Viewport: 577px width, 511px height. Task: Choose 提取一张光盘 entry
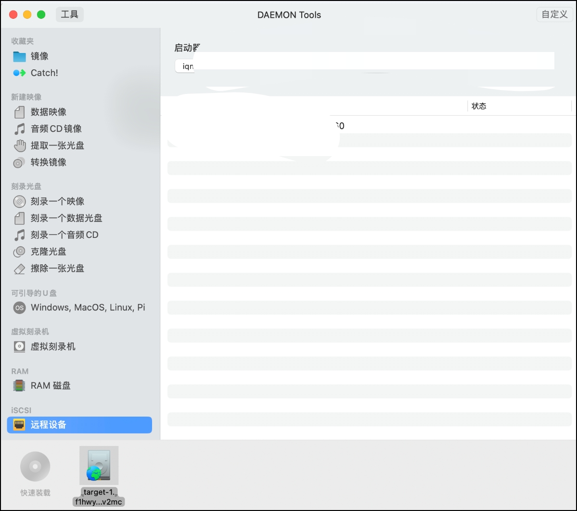click(57, 146)
